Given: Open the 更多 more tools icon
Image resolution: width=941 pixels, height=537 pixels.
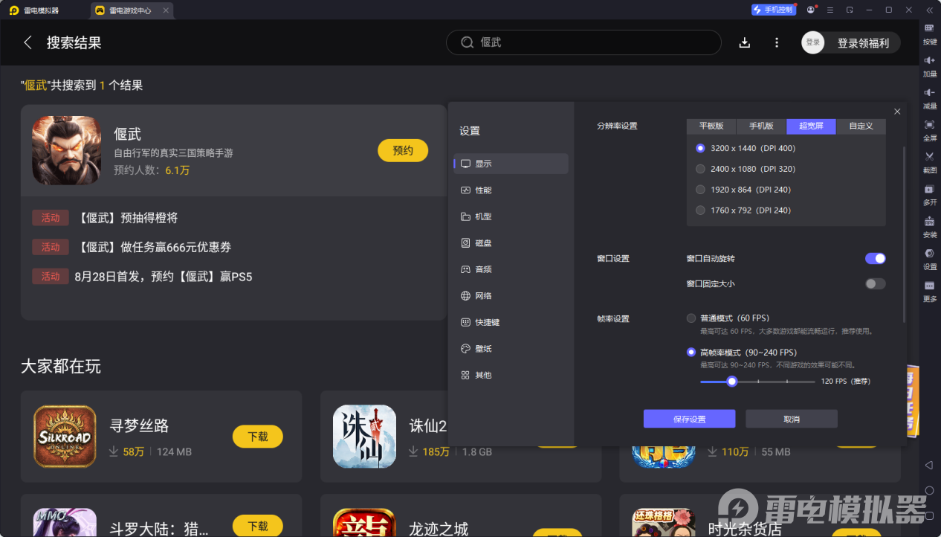Looking at the screenshot, I should tap(929, 286).
